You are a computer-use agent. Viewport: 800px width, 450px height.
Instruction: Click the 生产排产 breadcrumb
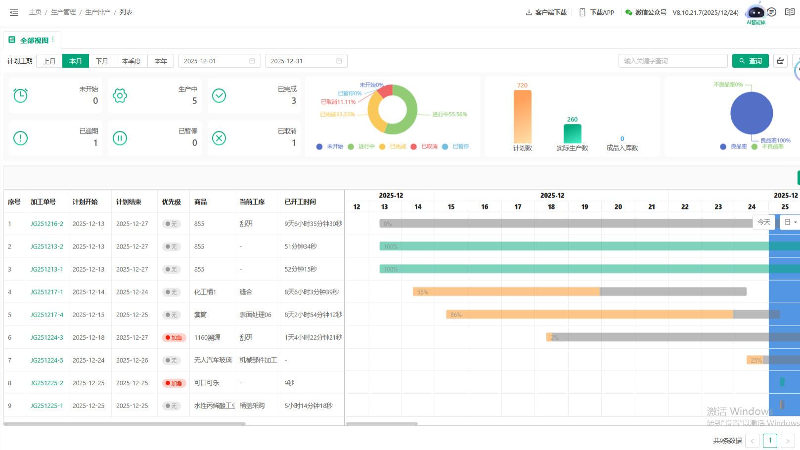pos(98,12)
